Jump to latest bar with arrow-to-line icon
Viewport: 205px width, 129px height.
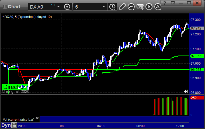point(186,91)
